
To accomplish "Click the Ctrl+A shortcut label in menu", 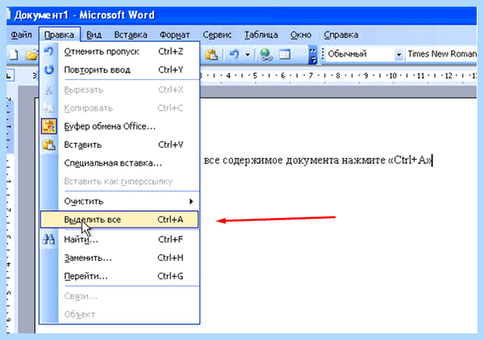I will (x=170, y=220).
